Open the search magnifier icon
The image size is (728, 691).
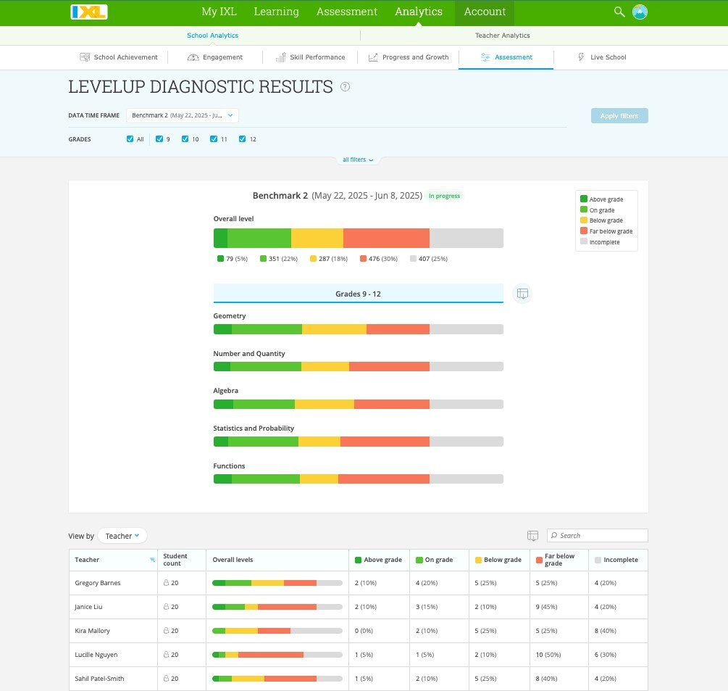(x=619, y=12)
